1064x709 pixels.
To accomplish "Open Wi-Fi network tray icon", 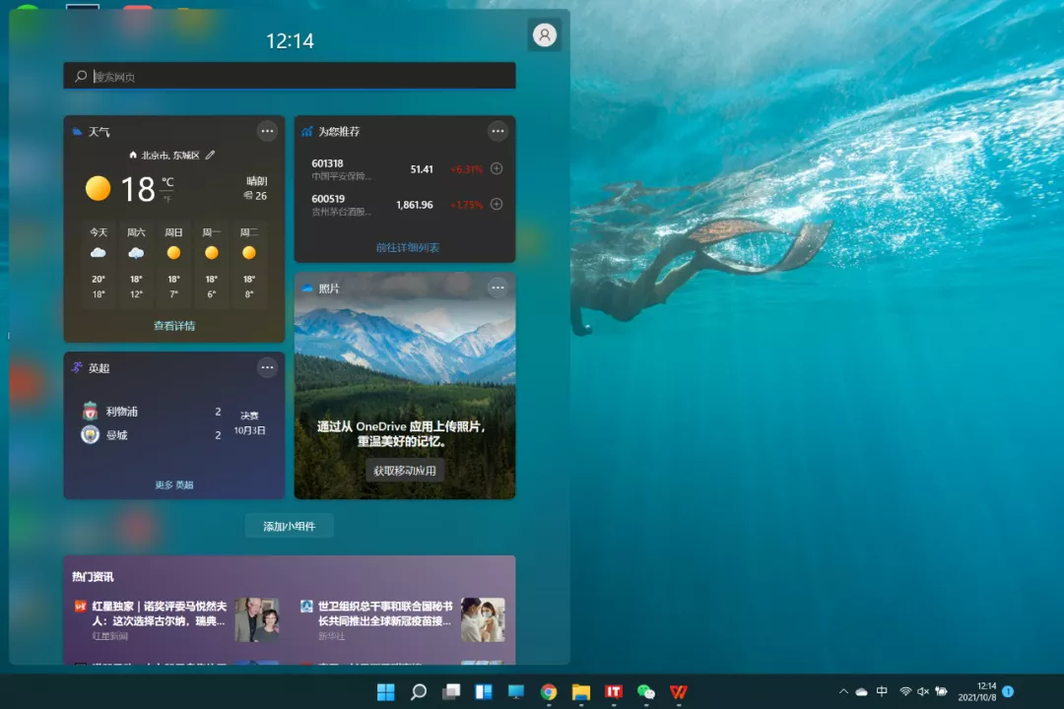I will click(x=905, y=691).
